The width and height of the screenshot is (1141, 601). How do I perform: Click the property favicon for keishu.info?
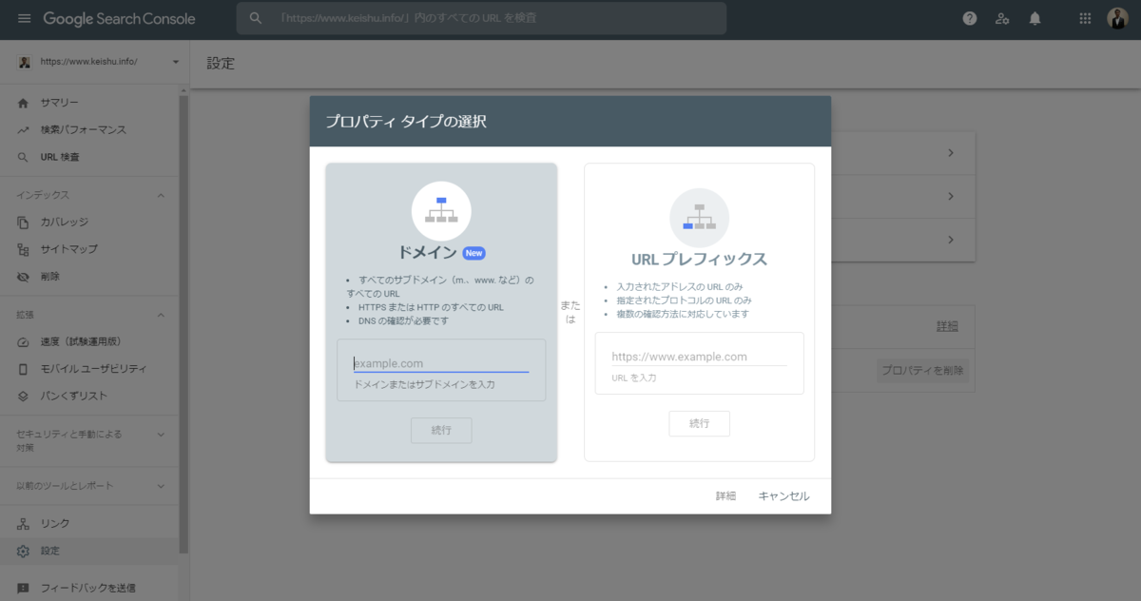pyautogui.click(x=24, y=62)
